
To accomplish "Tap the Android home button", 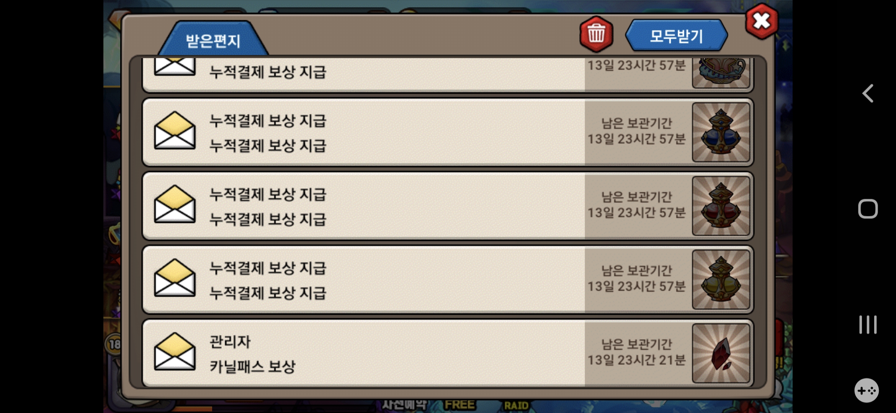I will point(868,209).
